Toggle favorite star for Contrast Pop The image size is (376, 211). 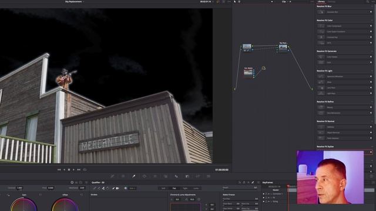371,37
